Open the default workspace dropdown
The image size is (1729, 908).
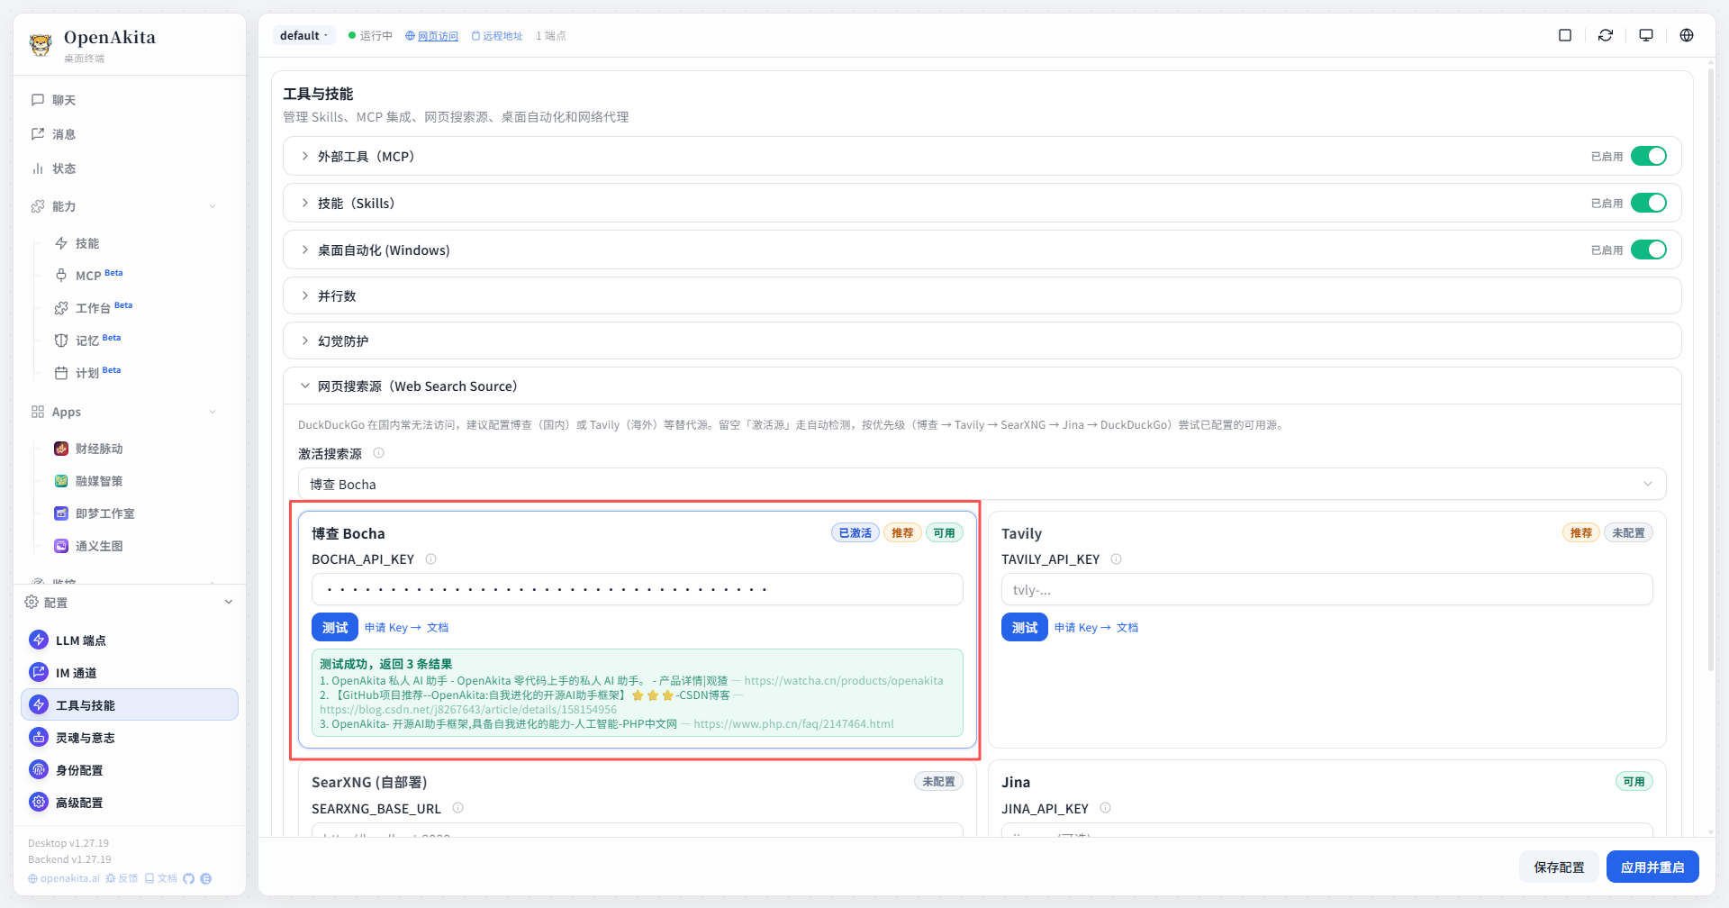(304, 35)
